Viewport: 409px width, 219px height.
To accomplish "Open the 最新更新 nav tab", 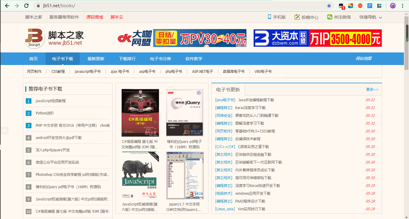I will click(x=96, y=59).
